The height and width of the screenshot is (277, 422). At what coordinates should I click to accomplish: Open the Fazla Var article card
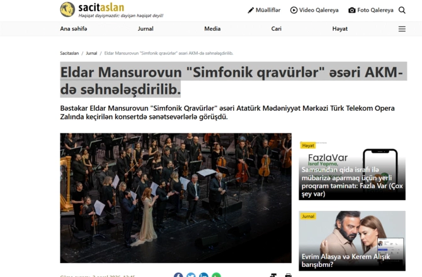click(352, 171)
